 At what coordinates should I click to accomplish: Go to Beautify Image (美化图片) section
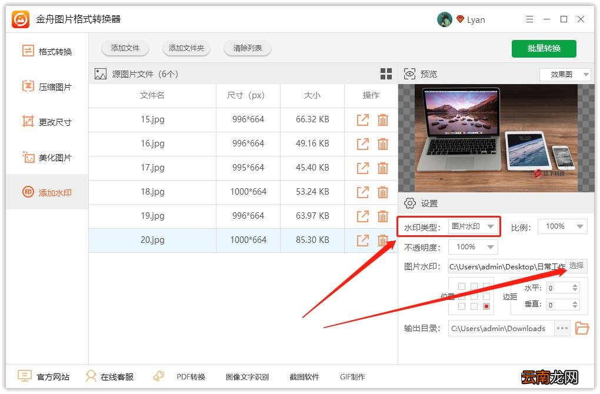tap(47, 157)
